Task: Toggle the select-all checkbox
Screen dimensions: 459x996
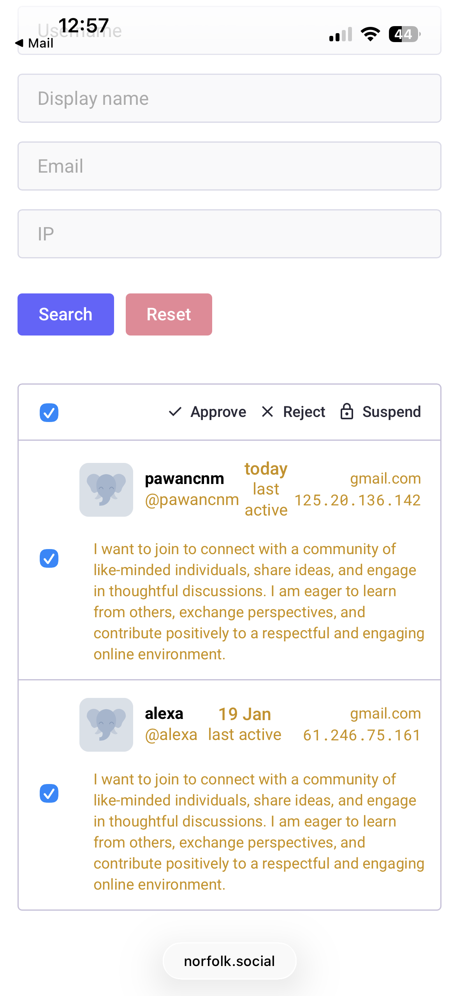Action: pos(49,413)
